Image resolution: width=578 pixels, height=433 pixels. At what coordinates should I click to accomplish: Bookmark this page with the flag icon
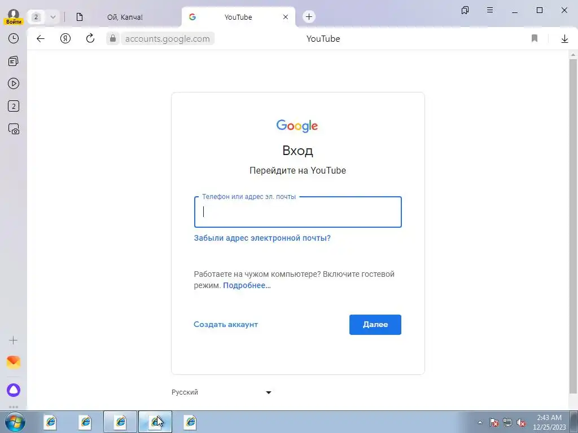[x=535, y=38]
